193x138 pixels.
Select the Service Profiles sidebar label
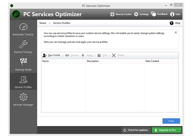point(23,87)
